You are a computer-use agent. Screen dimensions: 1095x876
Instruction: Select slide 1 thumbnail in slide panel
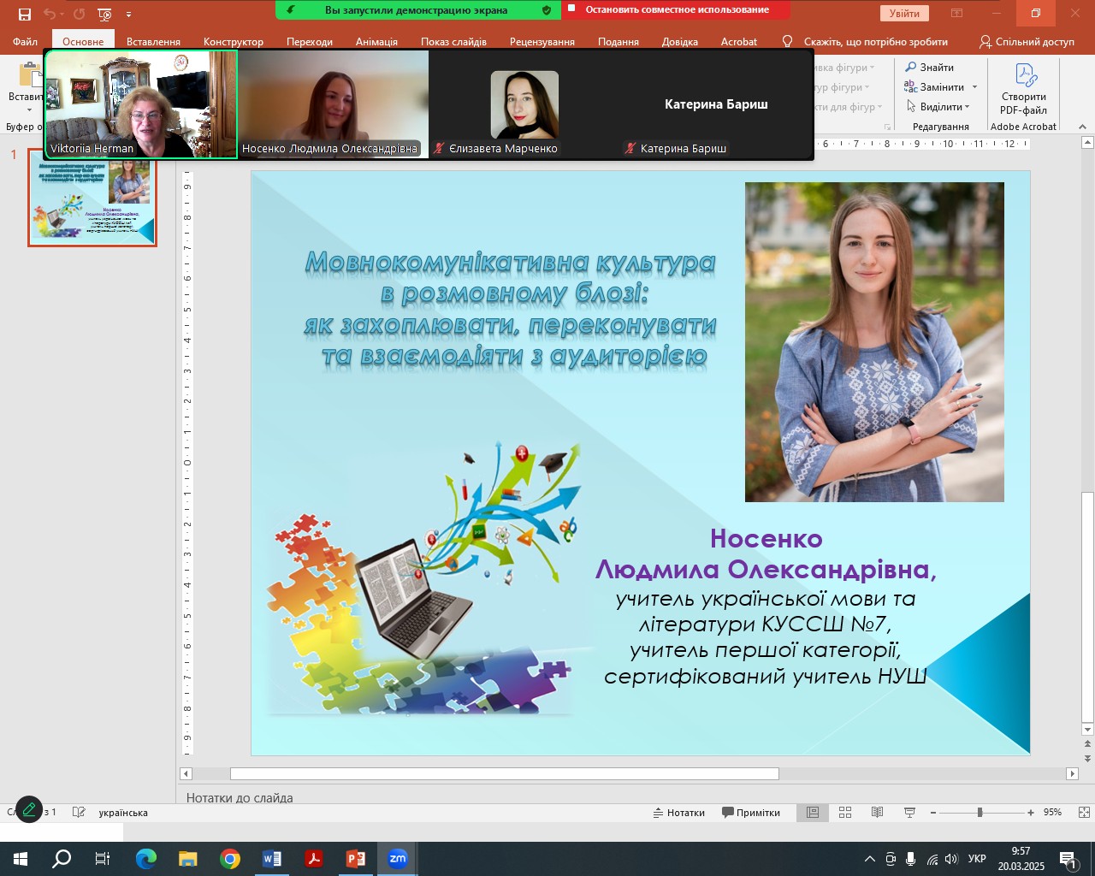[x=92, y=198]
